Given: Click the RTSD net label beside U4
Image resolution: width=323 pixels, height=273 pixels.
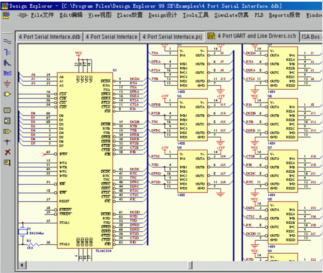Looking at the screenshot, I should (x=156, y=182).
